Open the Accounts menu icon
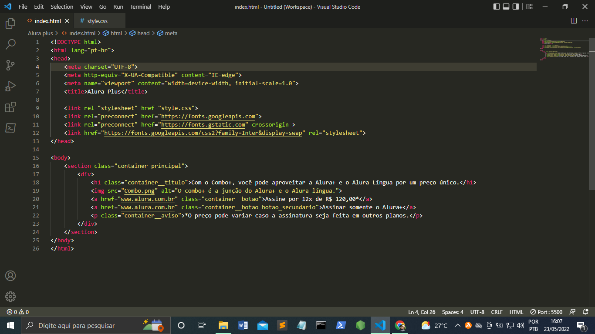The image size is (595, 334). pyautogui.click(x=10, y=276)
